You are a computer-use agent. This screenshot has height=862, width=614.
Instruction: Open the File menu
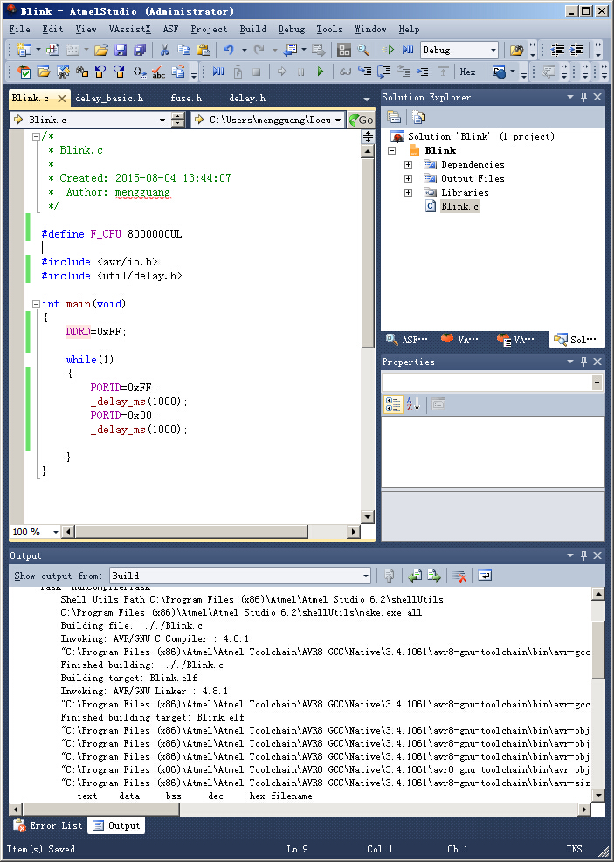20,29
